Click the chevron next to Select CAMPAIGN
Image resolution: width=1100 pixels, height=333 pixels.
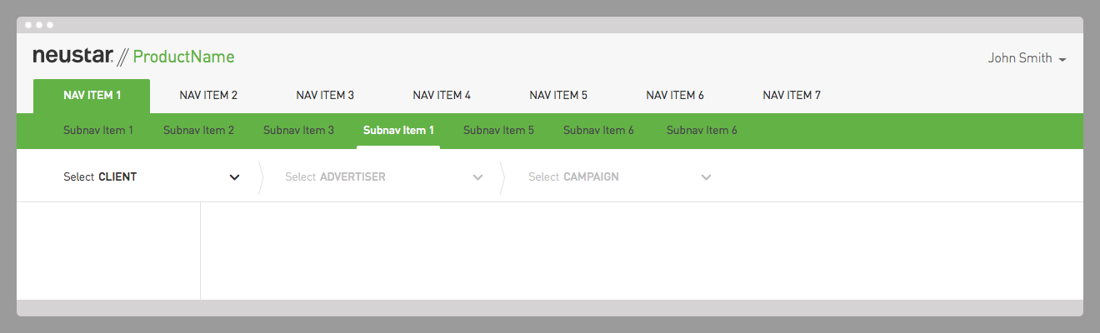pos(707,177)
